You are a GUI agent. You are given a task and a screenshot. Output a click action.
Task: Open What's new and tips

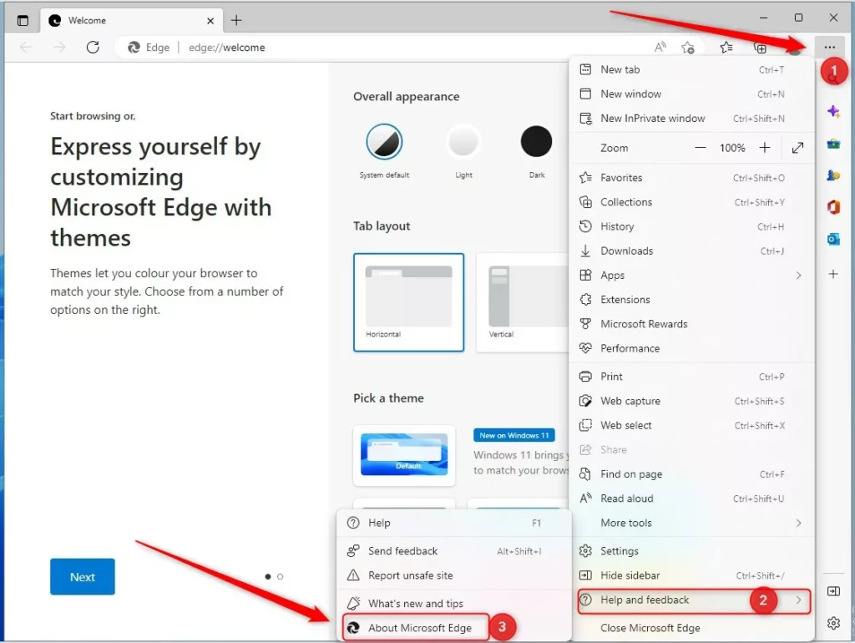coord(453,604)
